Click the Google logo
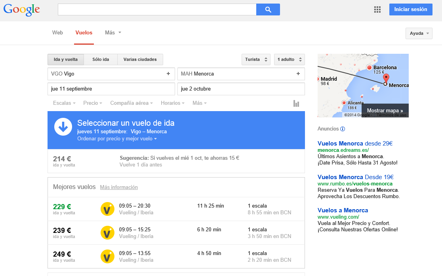 point(22,10)
